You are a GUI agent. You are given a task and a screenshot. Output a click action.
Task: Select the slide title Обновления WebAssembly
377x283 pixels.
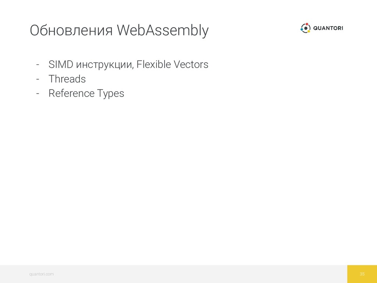click(119, 31)
